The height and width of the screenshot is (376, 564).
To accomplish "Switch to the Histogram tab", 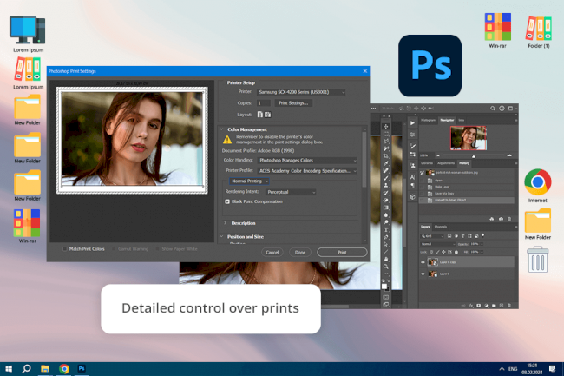I will 428,120.
